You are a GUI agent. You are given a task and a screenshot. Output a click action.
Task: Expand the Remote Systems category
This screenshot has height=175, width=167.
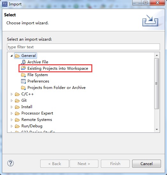[x=11, y=120]
